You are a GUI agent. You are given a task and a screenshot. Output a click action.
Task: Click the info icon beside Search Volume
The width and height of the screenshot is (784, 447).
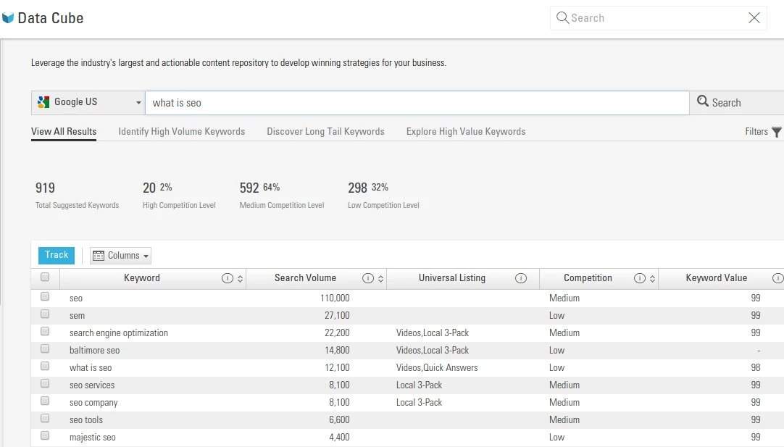coord(368,277)
